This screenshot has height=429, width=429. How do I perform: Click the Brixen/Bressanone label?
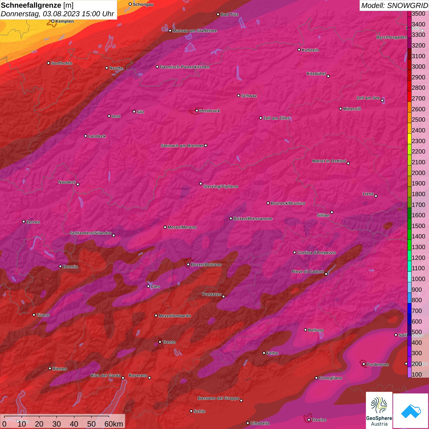click(253, 218)
